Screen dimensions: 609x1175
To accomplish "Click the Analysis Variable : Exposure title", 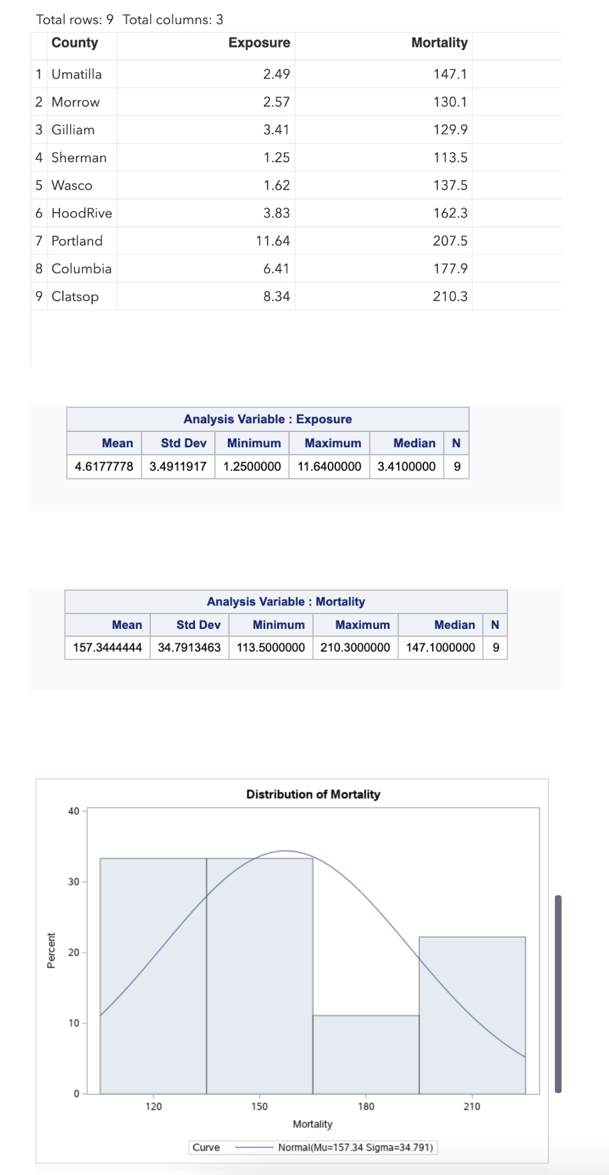I will click(x=268, y=419).
